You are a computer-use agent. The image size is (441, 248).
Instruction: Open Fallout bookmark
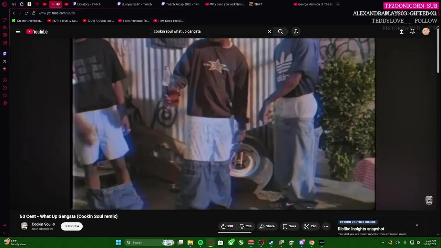click(x=63, y=21)
